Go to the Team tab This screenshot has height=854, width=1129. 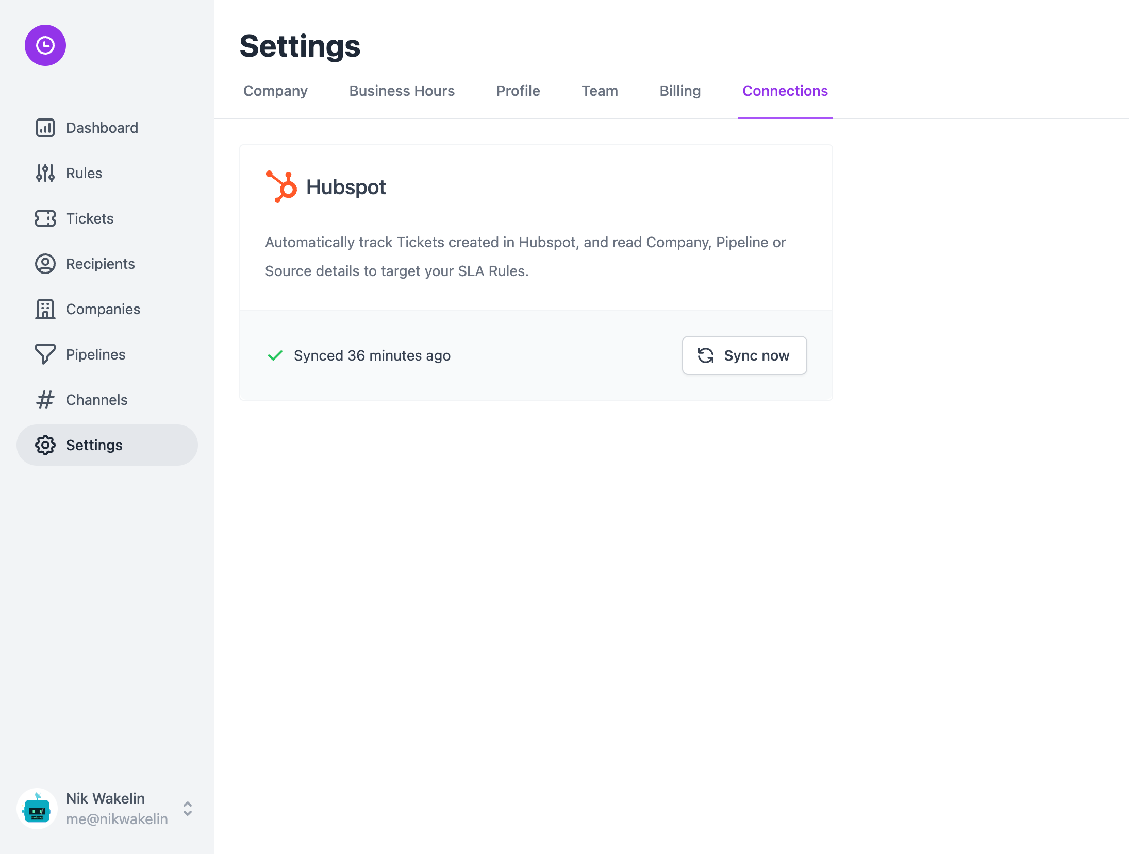pos(600,91)
